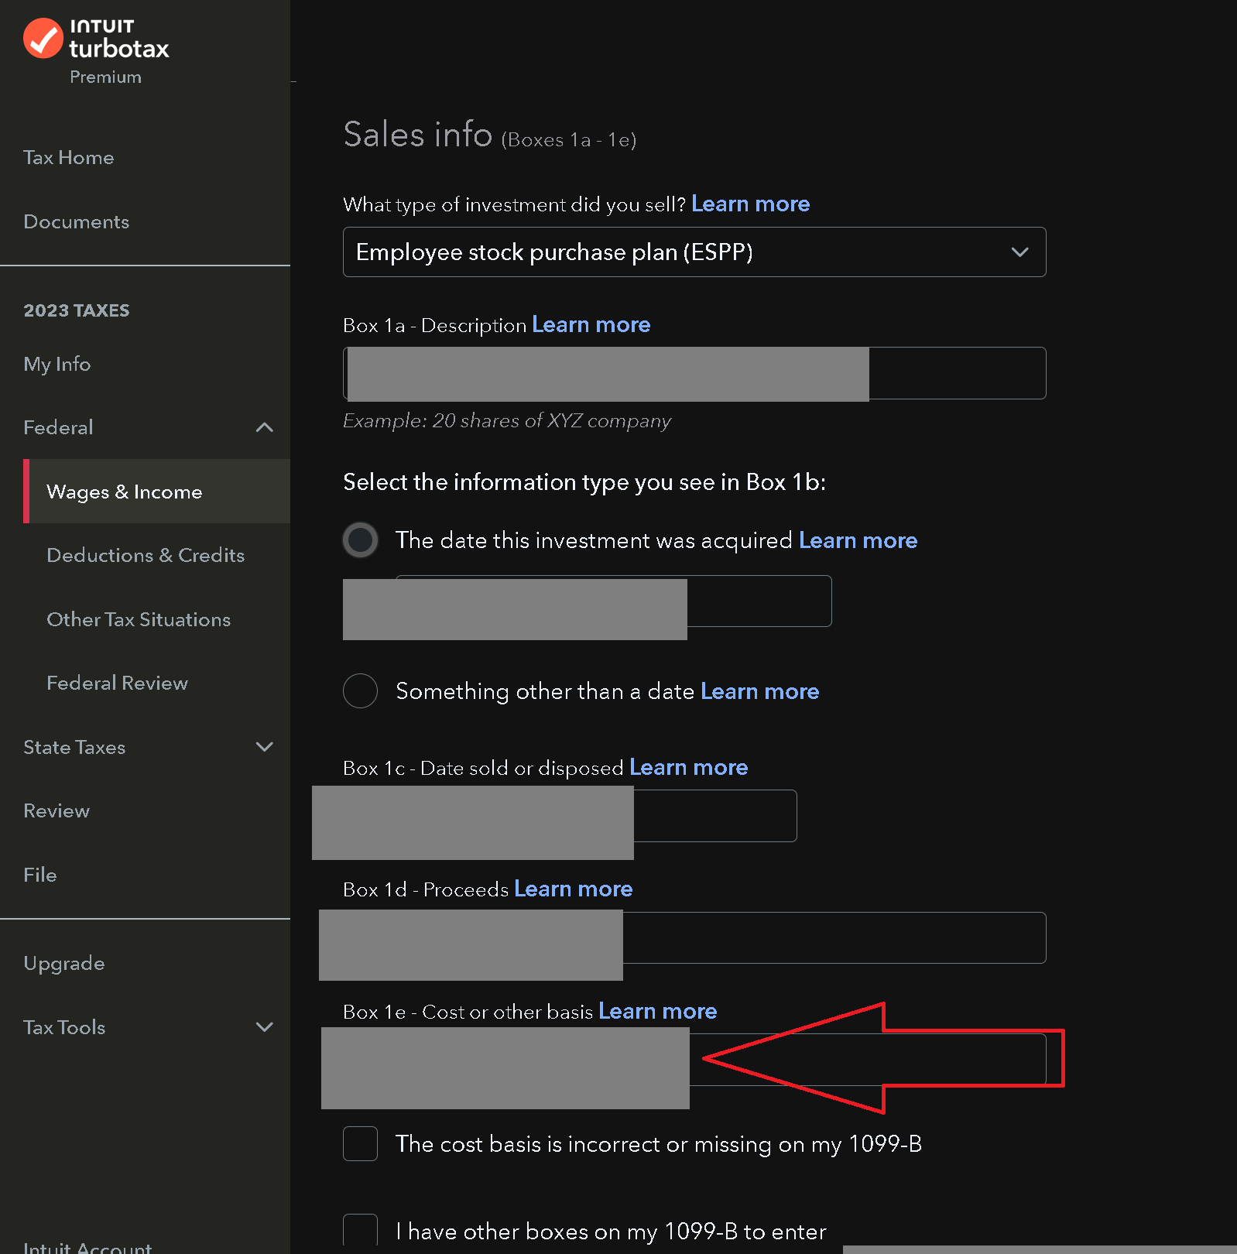The width and height of the screenshot is (1237, 1254).
Task: Click Learn more for date acquired option
Action: 858,540
